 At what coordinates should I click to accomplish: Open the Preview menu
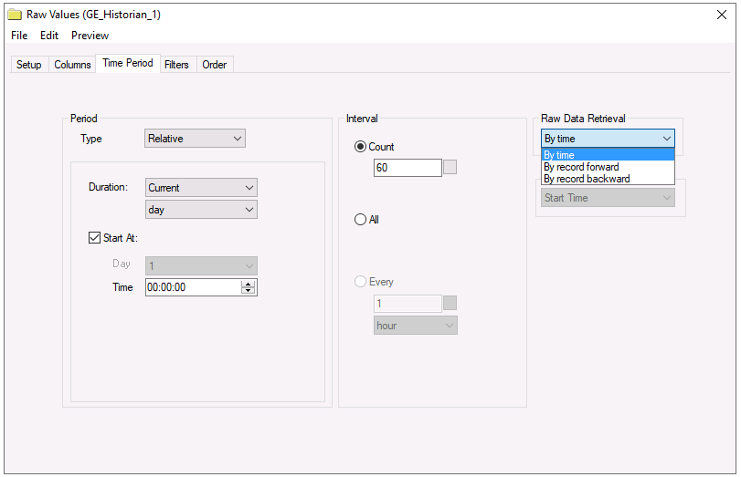(90, 36)
